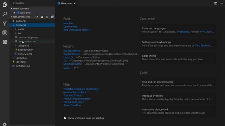Open recent project Linux_CL
This screenshot has width=225, height=126.
point(69,57)
